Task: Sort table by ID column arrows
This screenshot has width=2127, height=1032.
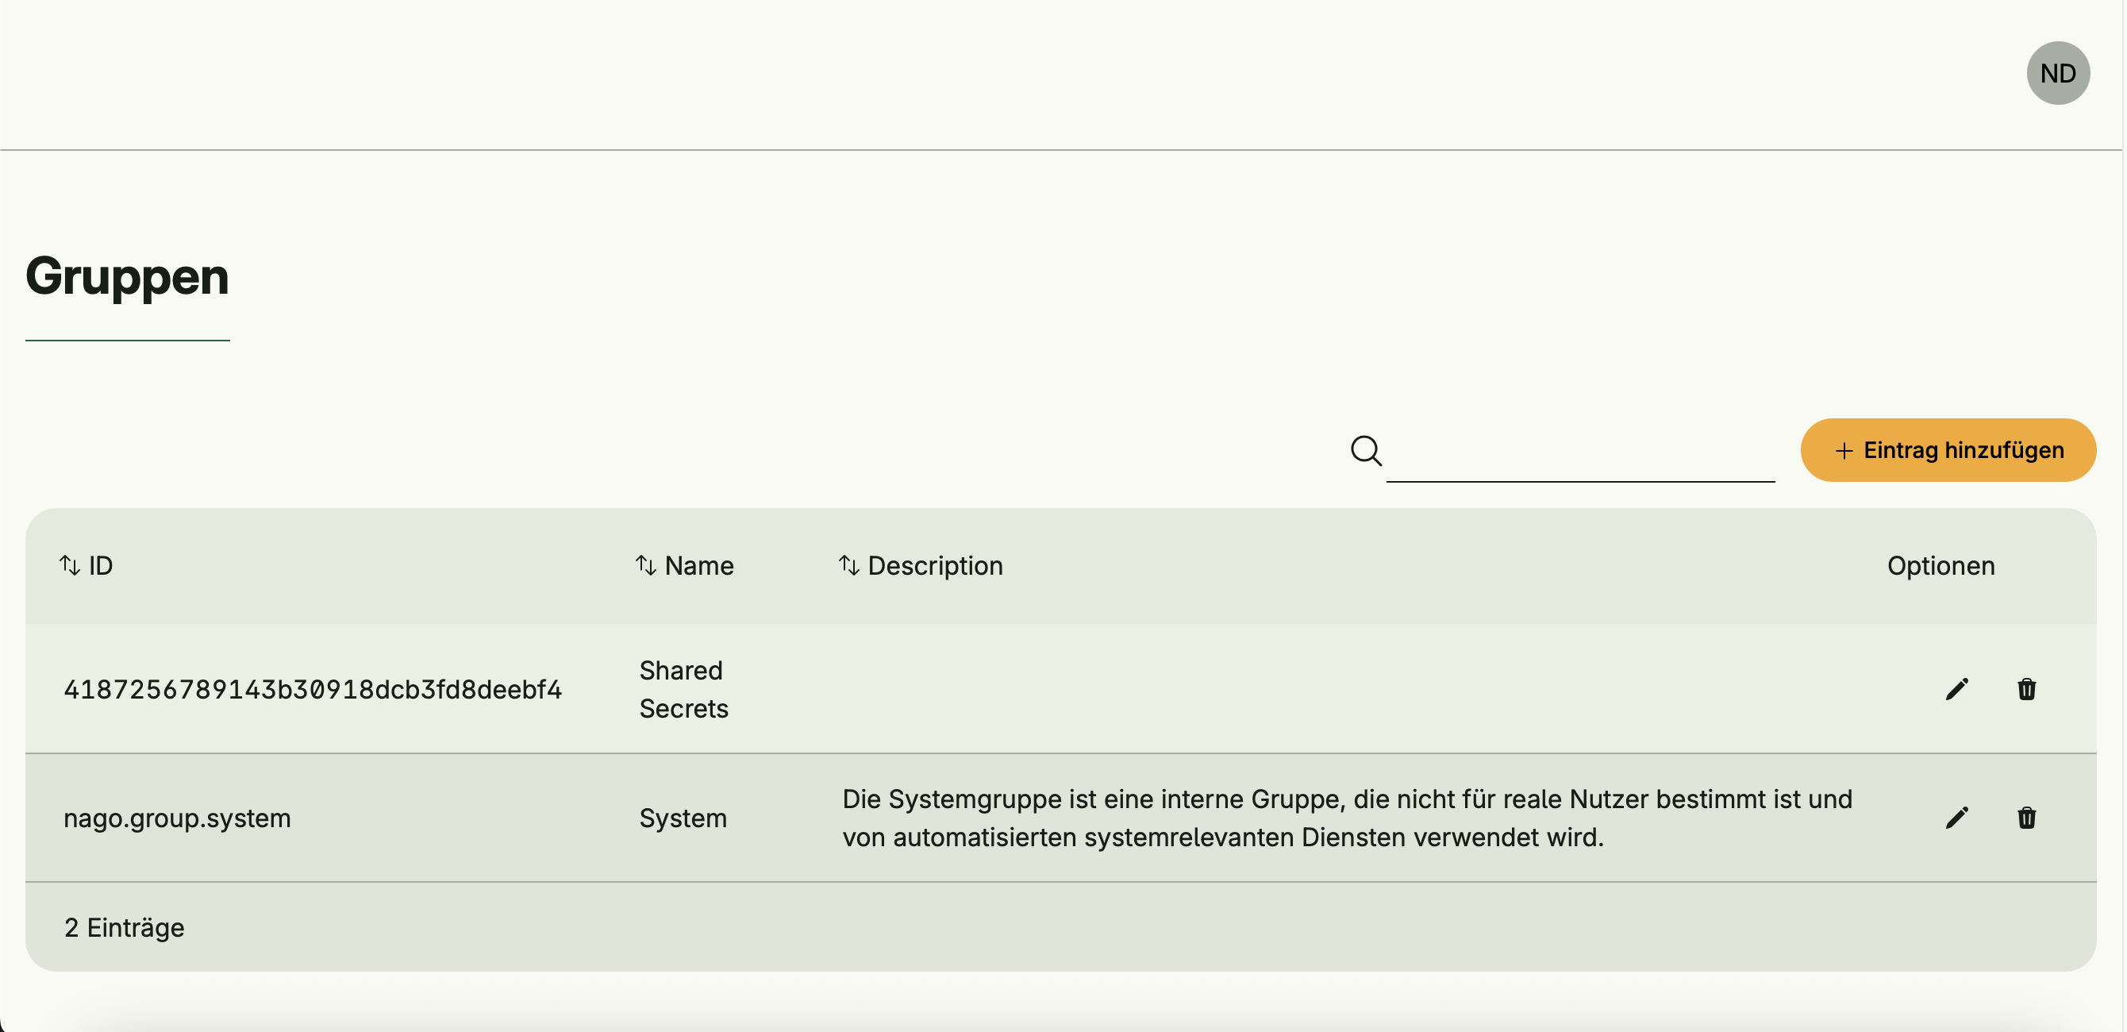Action: point(69,565)
